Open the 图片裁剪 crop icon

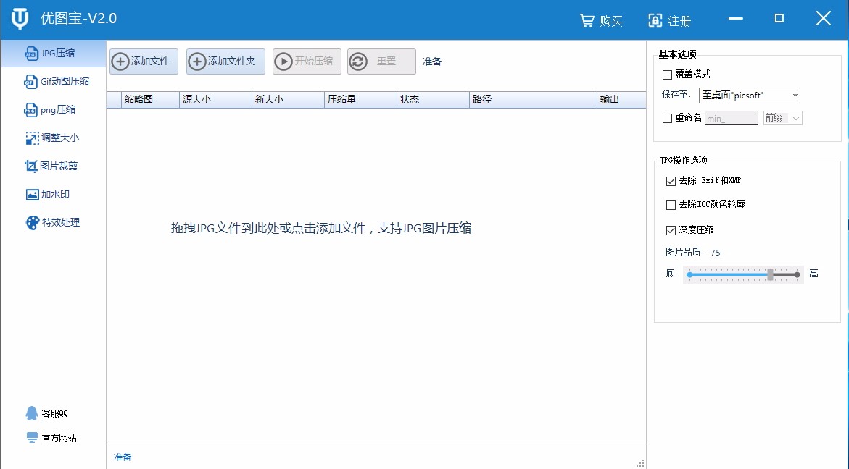(31, 166)
